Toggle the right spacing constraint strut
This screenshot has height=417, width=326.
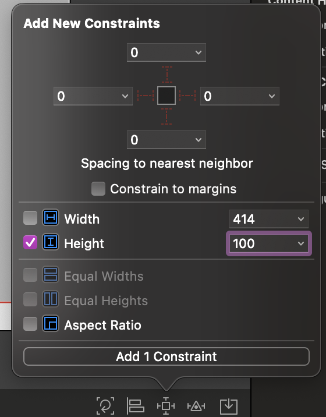(x=187, y=96)
